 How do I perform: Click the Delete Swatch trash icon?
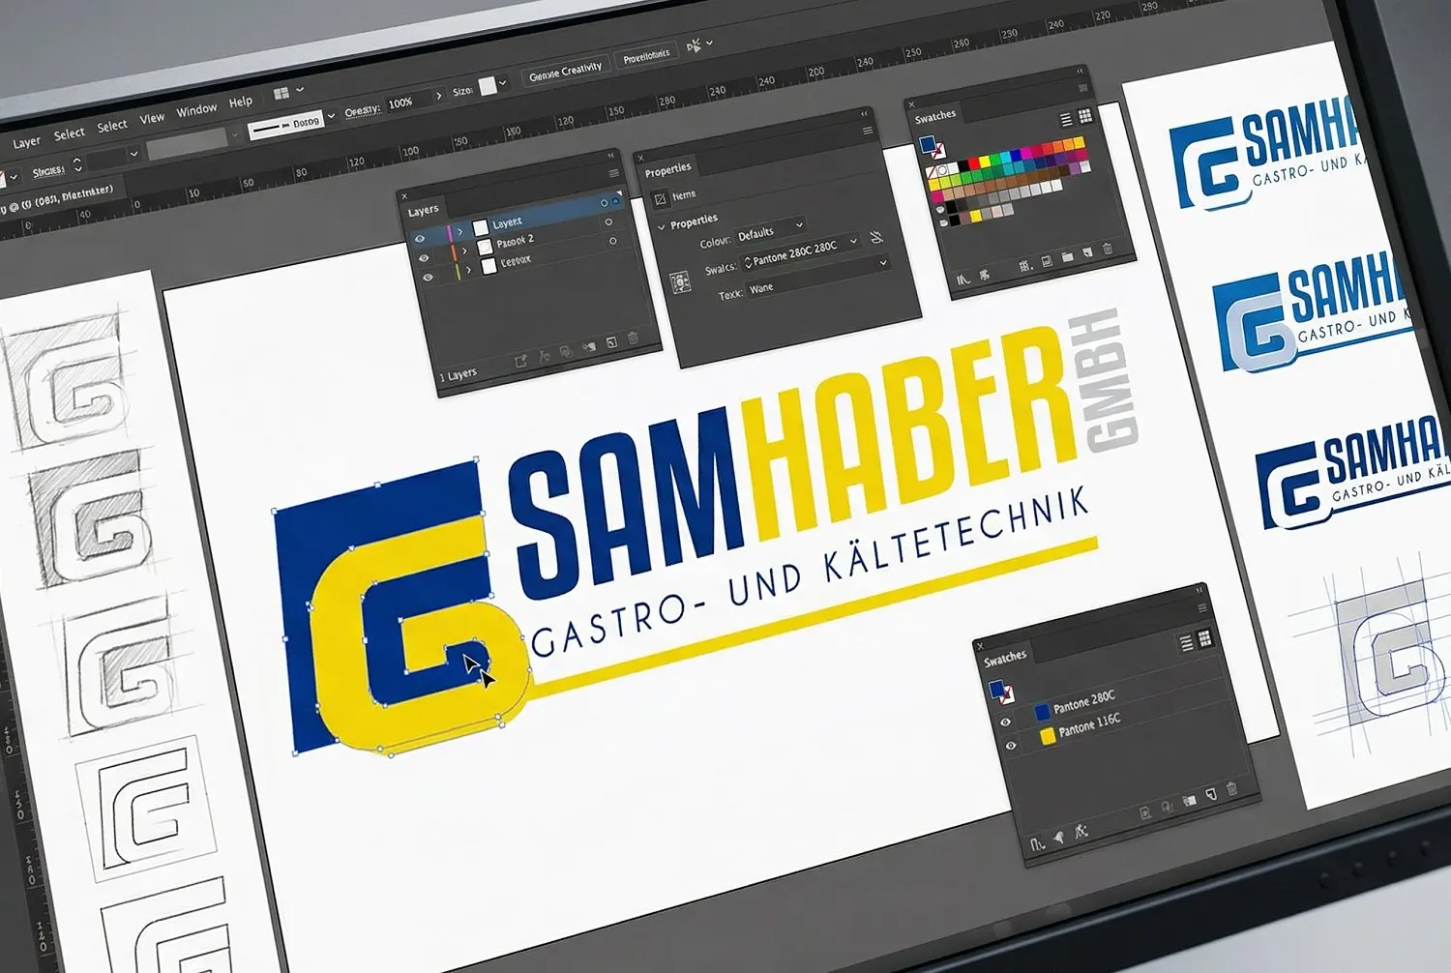1231,790
